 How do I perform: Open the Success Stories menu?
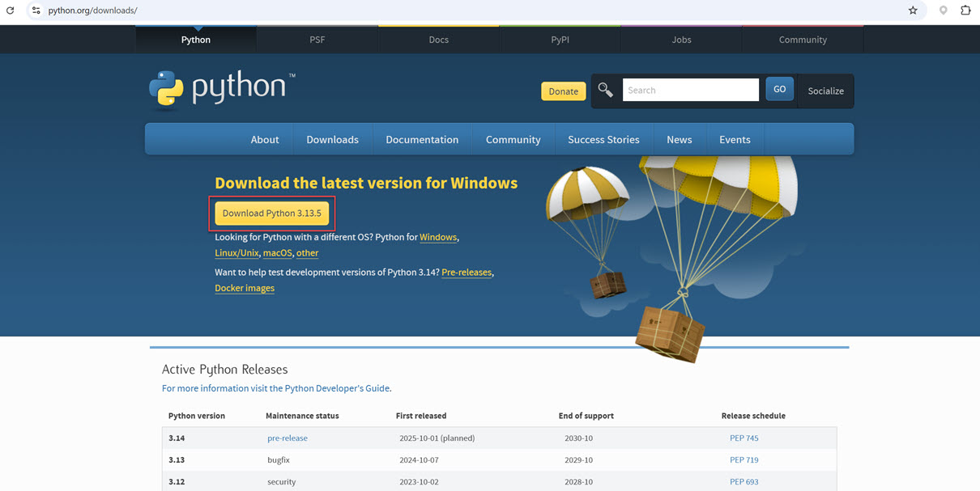click(603, 139)
